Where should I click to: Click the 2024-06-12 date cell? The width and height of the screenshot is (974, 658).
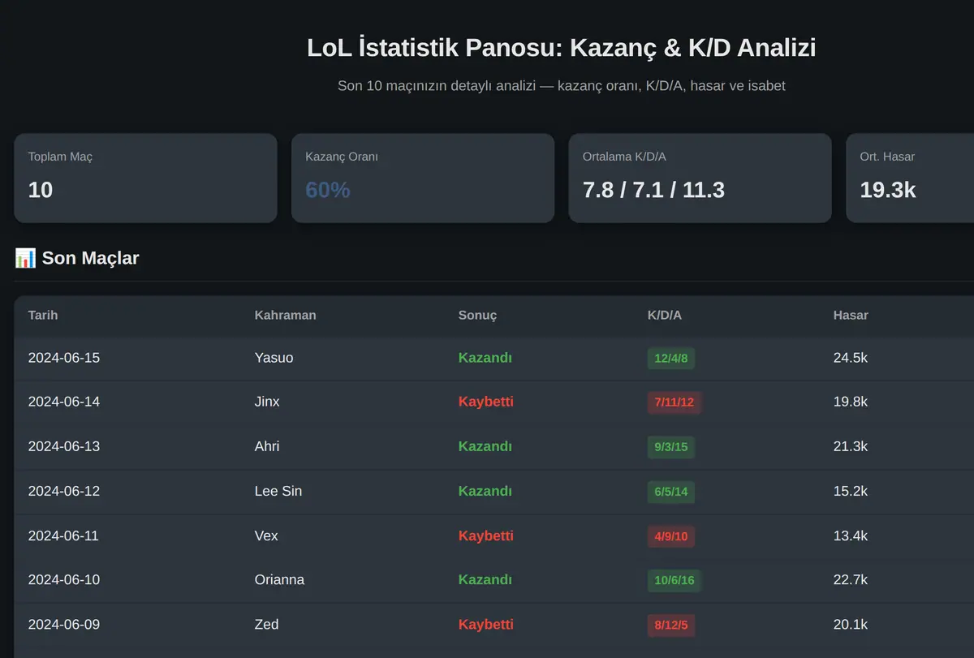point(64,491)
